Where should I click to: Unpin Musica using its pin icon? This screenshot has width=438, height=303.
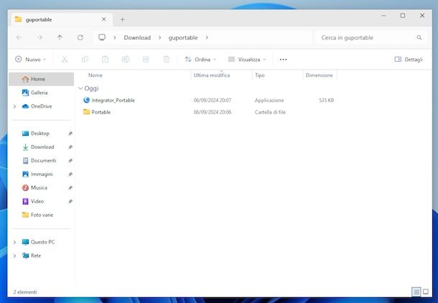[x=70, y=187]
